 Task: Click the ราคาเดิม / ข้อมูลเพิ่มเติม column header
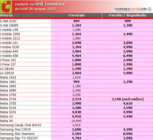tap(127, 15)
